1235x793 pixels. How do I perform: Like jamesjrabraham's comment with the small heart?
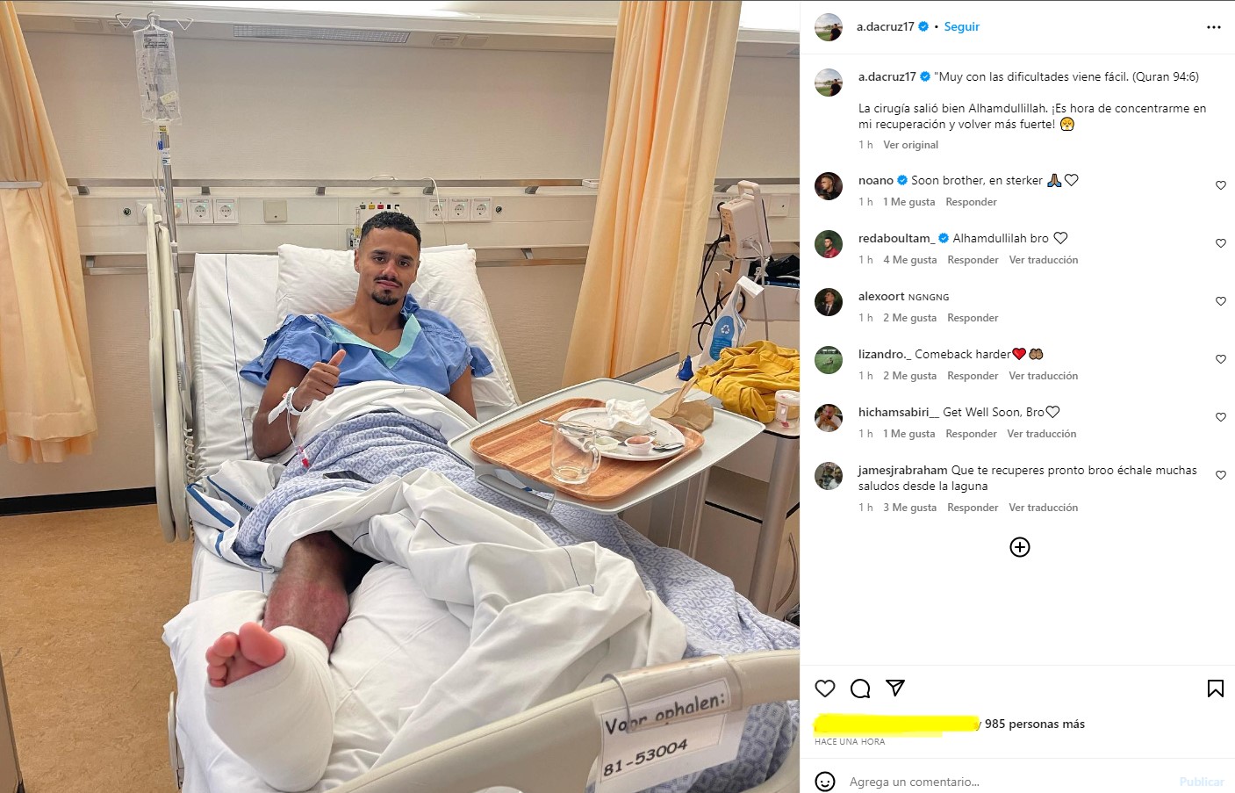(1221, 475)
